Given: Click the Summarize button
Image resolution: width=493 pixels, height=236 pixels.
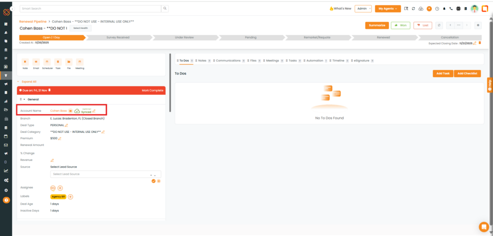Looking at the screenshot, I should 376,25.
